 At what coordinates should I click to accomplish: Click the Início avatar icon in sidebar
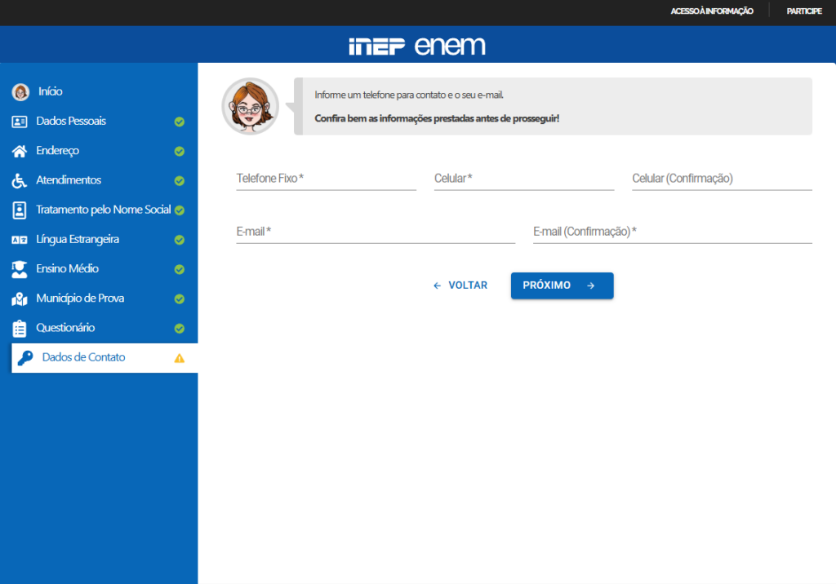coord(20,92)
